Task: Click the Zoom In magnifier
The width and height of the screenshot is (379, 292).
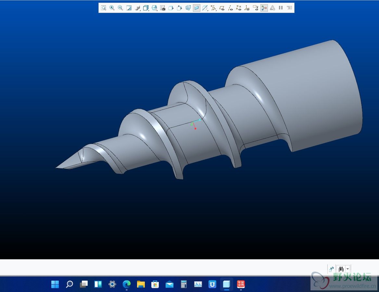Action: 112,8
